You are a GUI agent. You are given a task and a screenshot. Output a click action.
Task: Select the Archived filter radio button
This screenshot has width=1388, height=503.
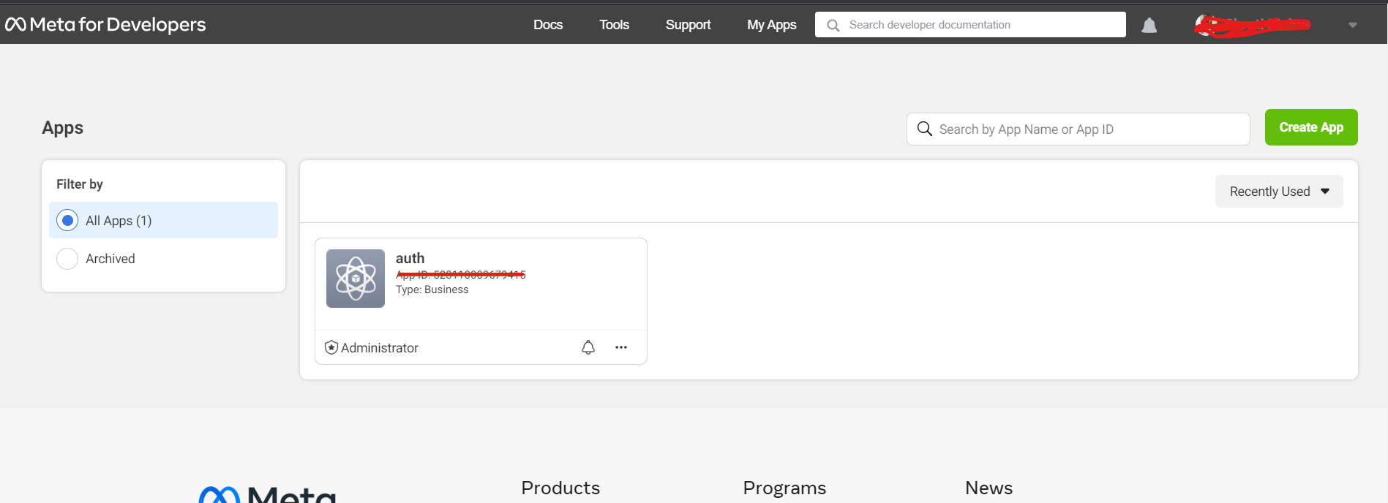[67, 259]
